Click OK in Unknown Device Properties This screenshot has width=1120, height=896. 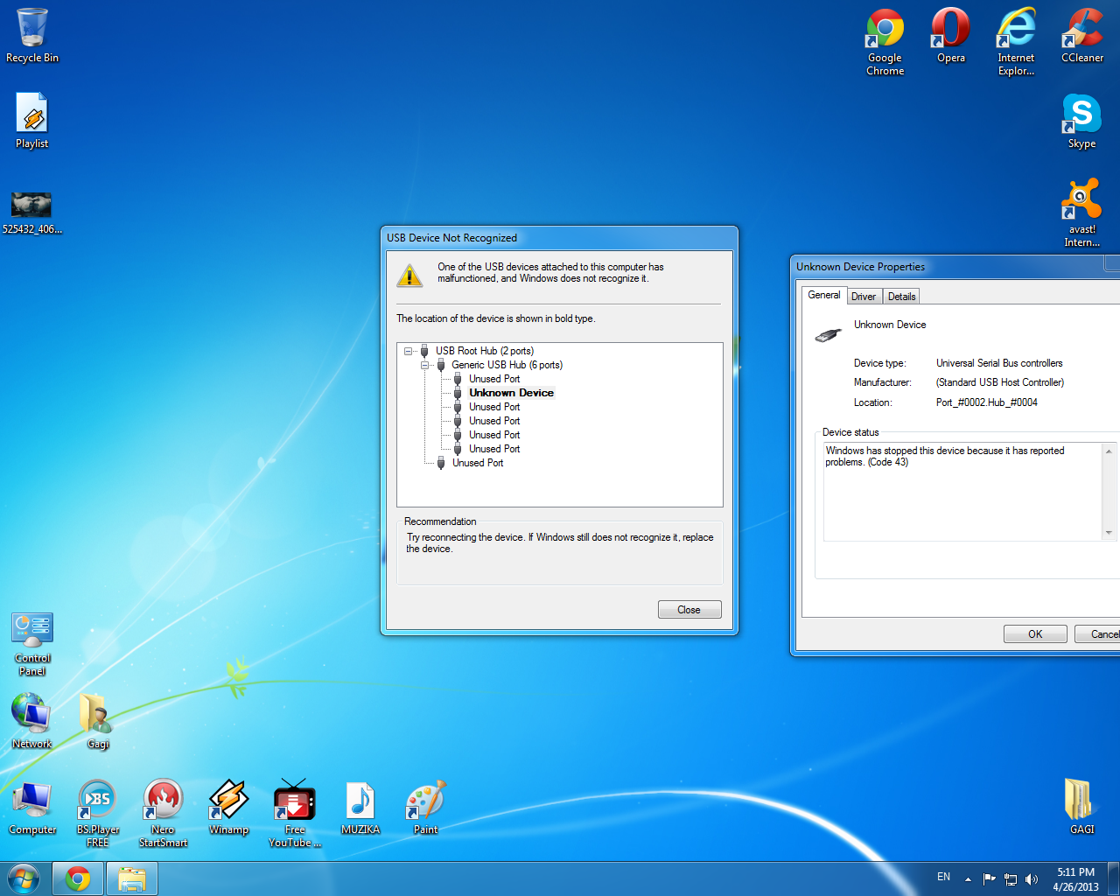coord(1035,634)
